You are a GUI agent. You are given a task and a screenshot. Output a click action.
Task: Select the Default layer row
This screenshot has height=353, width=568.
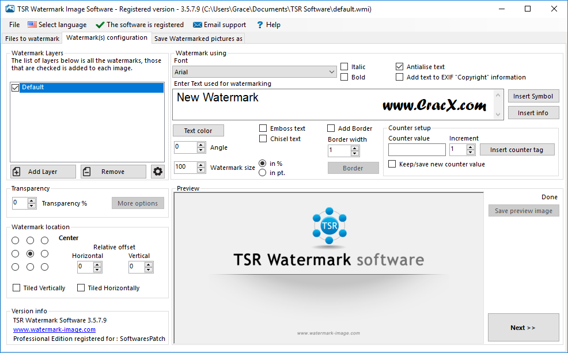pos(92,88)
